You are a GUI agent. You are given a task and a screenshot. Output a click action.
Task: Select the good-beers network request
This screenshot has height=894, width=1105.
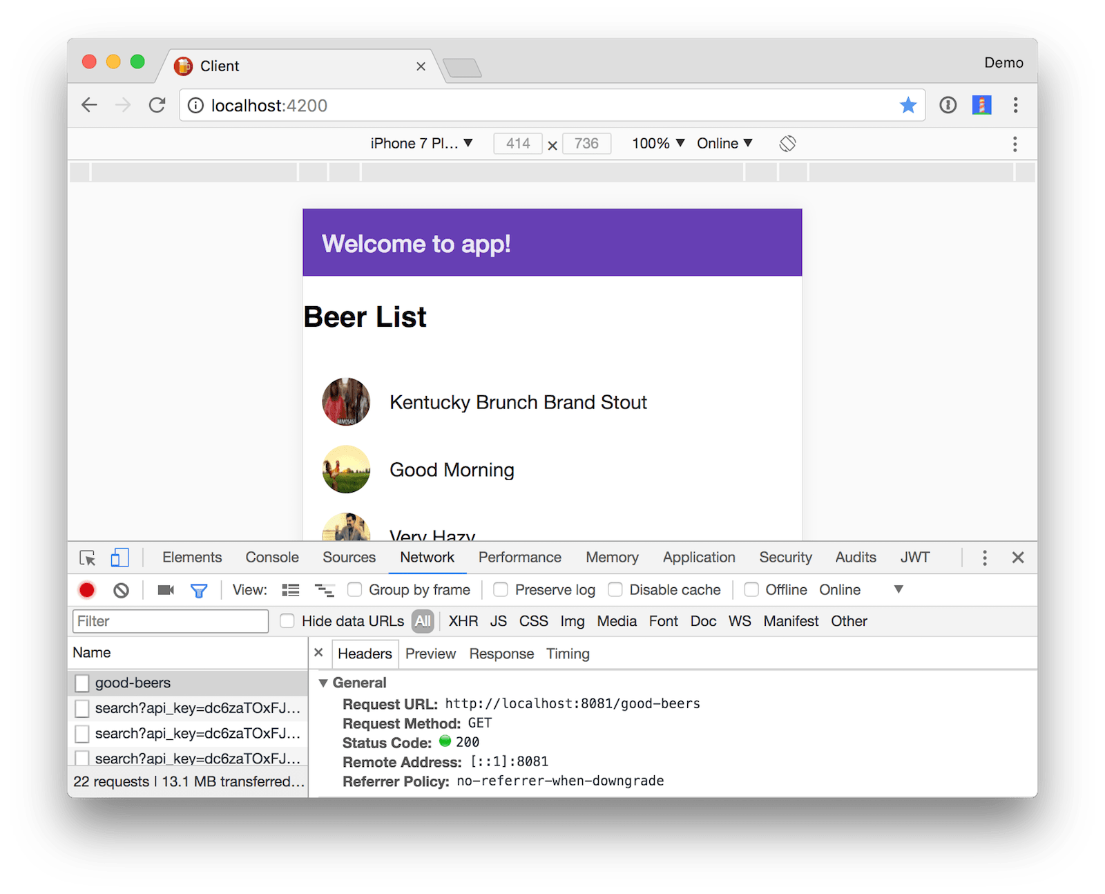point(133,683)
